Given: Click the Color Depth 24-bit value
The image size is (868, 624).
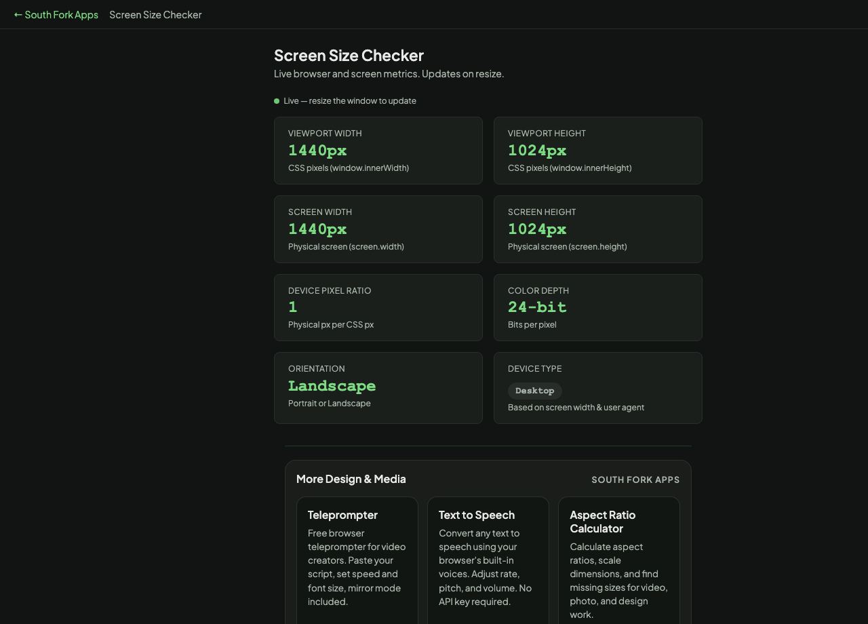Looking at the screenshot, I should coord(537,307).
